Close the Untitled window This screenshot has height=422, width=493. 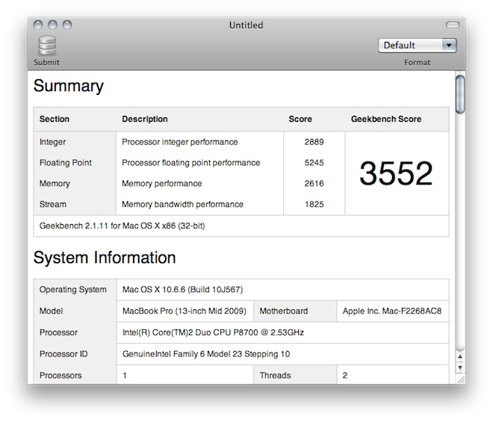(x=39, y=25)
